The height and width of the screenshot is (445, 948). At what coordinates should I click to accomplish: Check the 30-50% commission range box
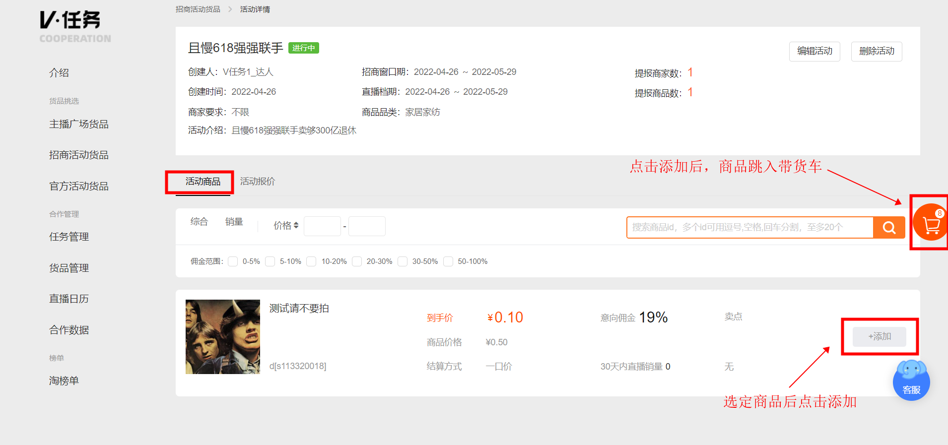point(403,261)
